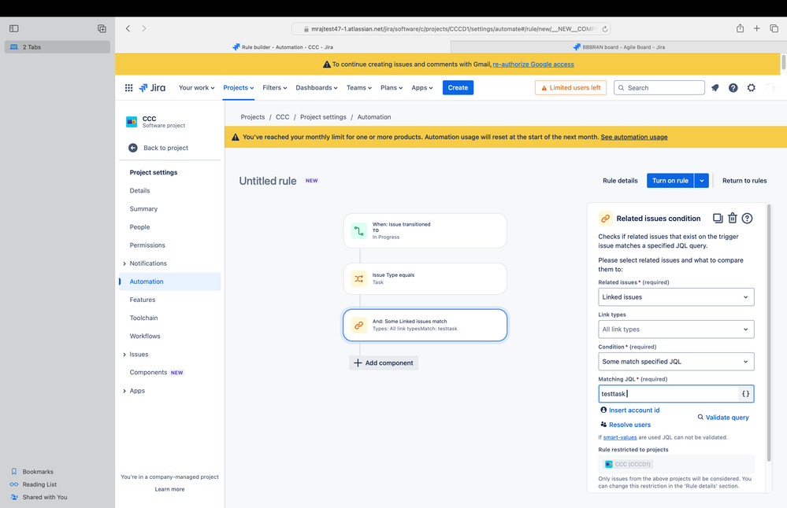Switch to Rule builder - Automation tab
This screenshot has height=508, width=787.
coord(283,47)
